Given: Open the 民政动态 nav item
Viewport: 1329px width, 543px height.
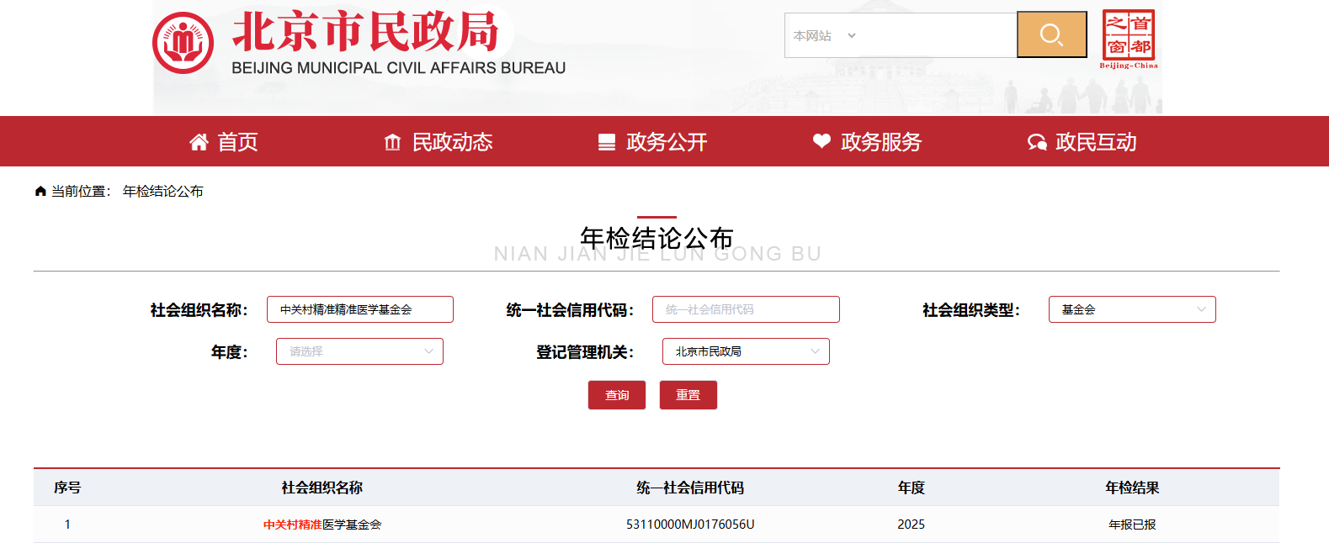Looking at the screenshot, I should tap(452, 142).
